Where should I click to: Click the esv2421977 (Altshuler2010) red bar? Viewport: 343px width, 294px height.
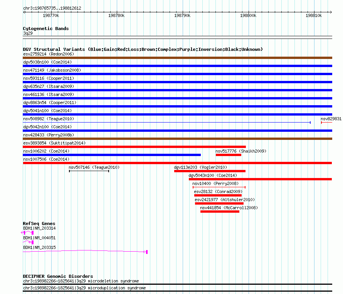coord(219,203)
